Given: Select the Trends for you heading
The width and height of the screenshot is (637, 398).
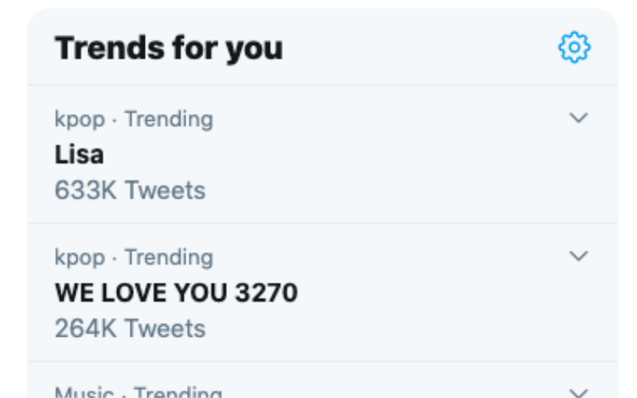Looking at the screenshot, I should point(168,49).
